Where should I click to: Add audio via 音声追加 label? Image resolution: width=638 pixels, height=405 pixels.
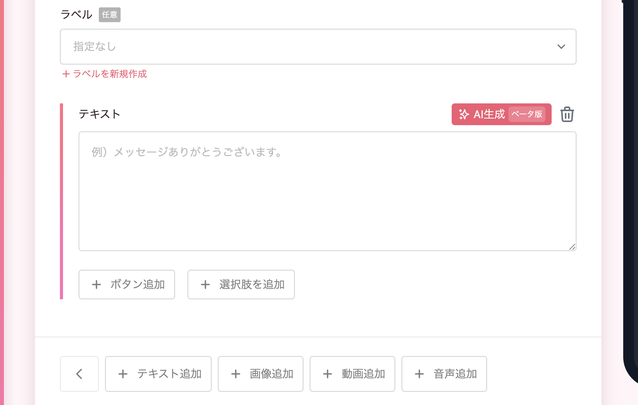point(455,374)
